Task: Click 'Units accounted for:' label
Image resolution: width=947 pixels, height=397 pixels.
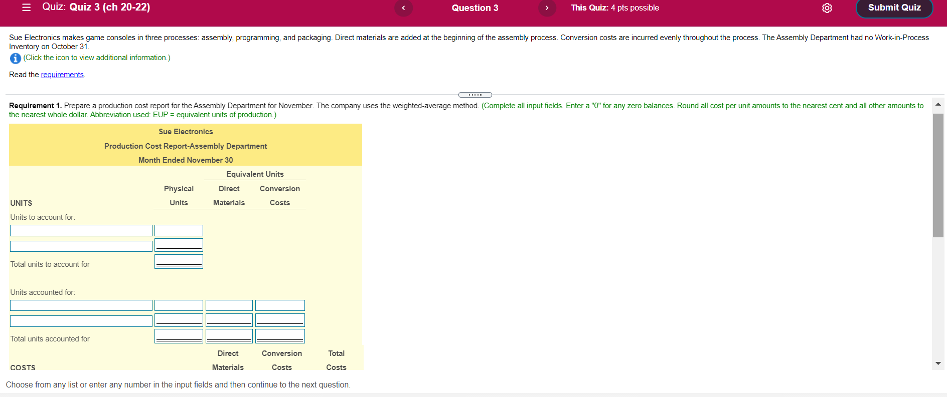Action: tap(43, 292)
